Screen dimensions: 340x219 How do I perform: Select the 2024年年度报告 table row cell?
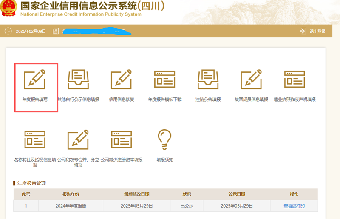coord(71,206)
